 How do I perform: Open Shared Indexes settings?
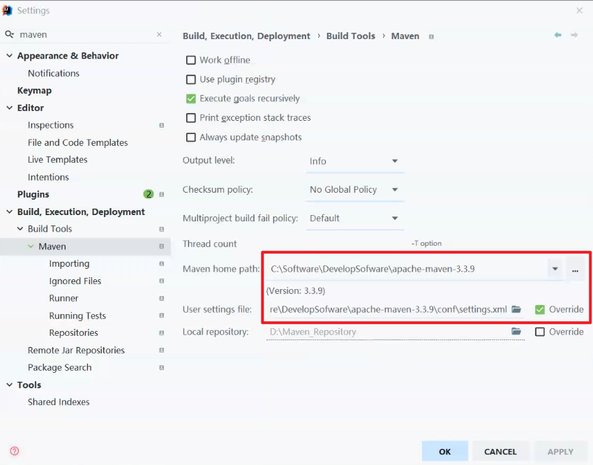[59, 402]
